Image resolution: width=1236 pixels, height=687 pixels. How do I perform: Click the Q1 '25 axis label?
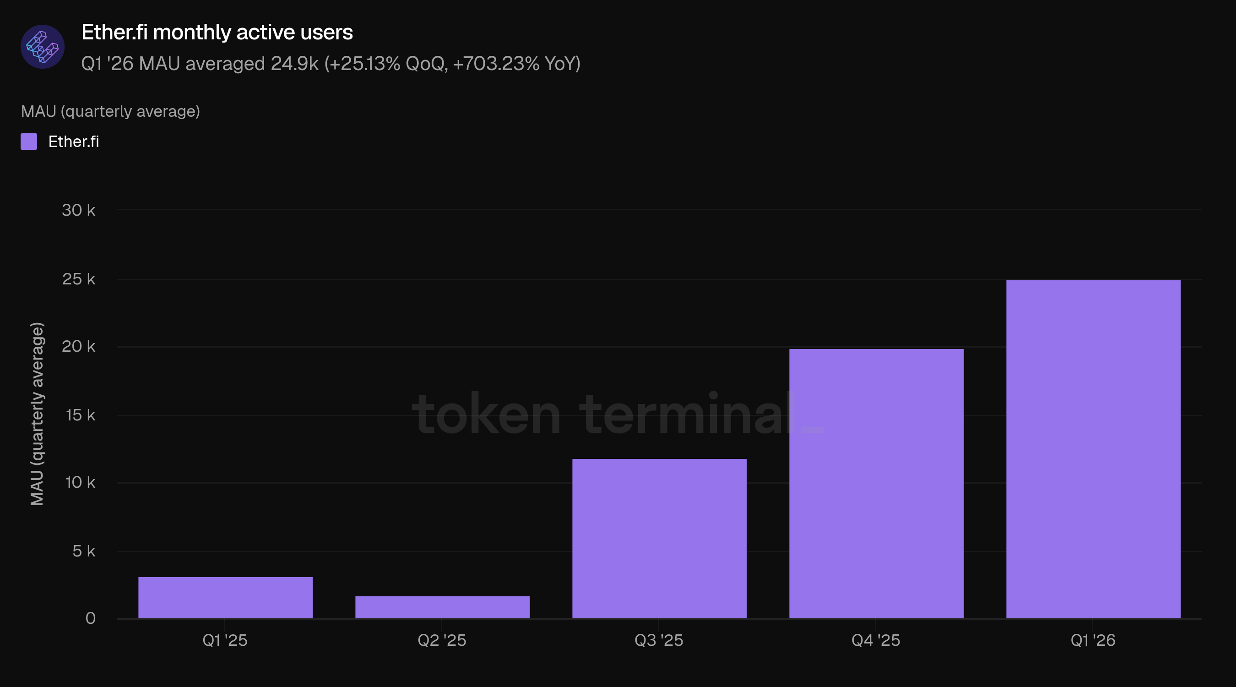click(225, 640)
